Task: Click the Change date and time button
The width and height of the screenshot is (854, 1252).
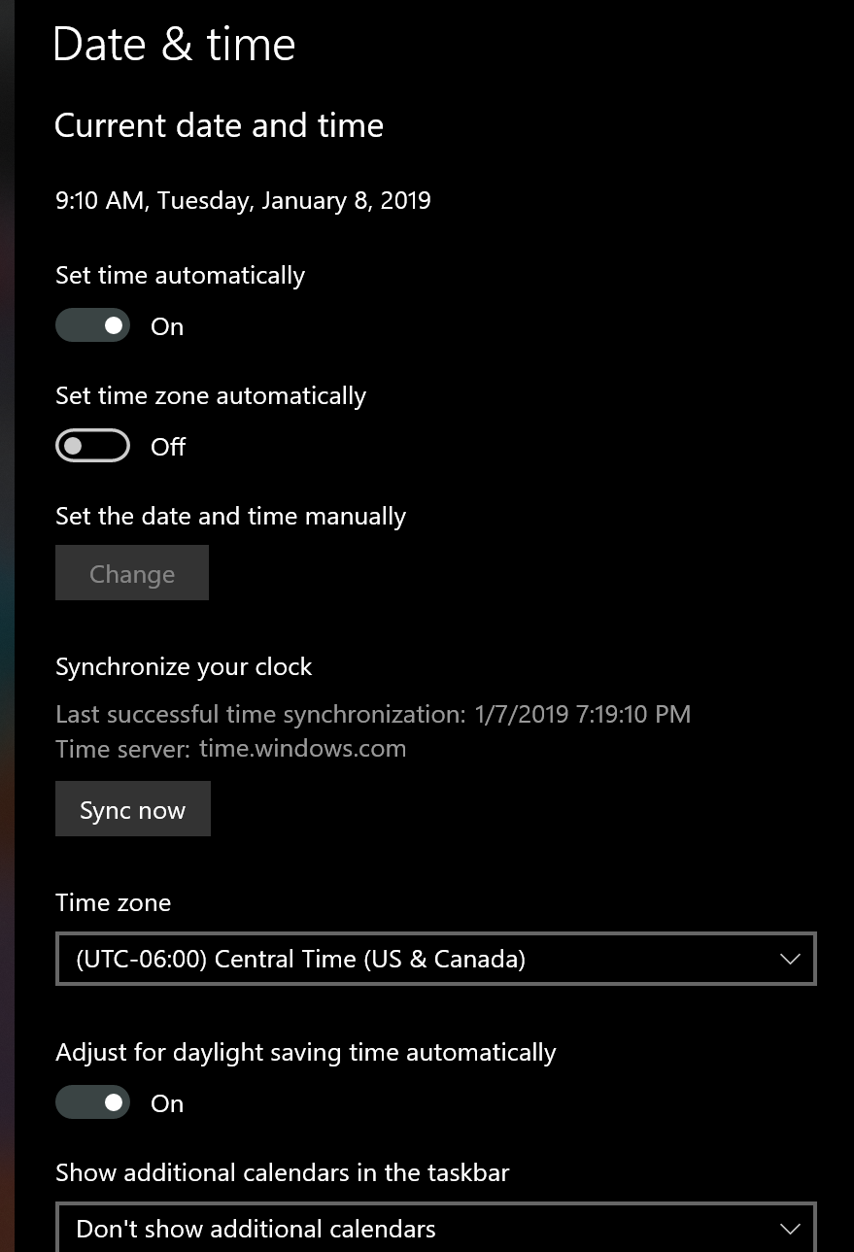Action: coord(132,573)
